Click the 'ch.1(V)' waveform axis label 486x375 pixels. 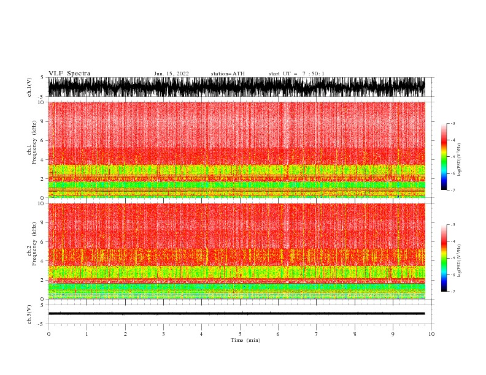29,87
